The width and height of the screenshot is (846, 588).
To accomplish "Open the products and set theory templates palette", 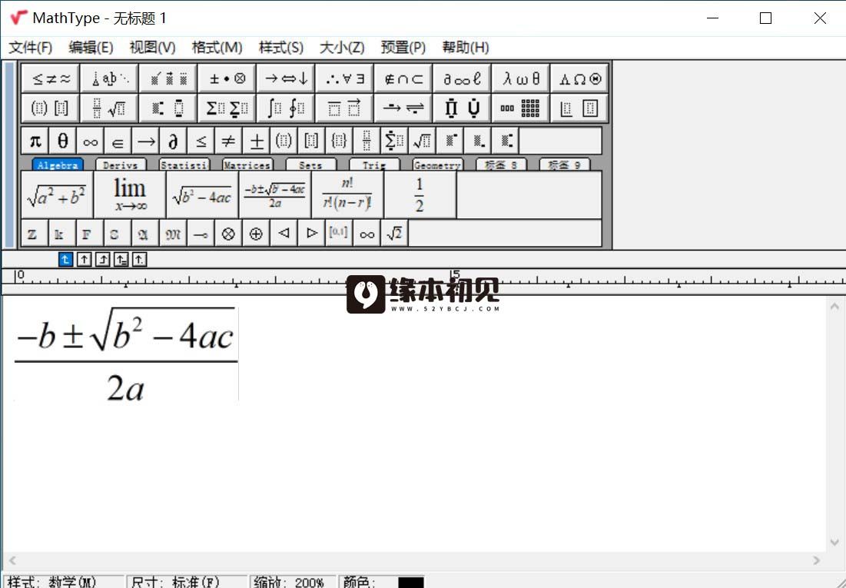I will 463,108.
